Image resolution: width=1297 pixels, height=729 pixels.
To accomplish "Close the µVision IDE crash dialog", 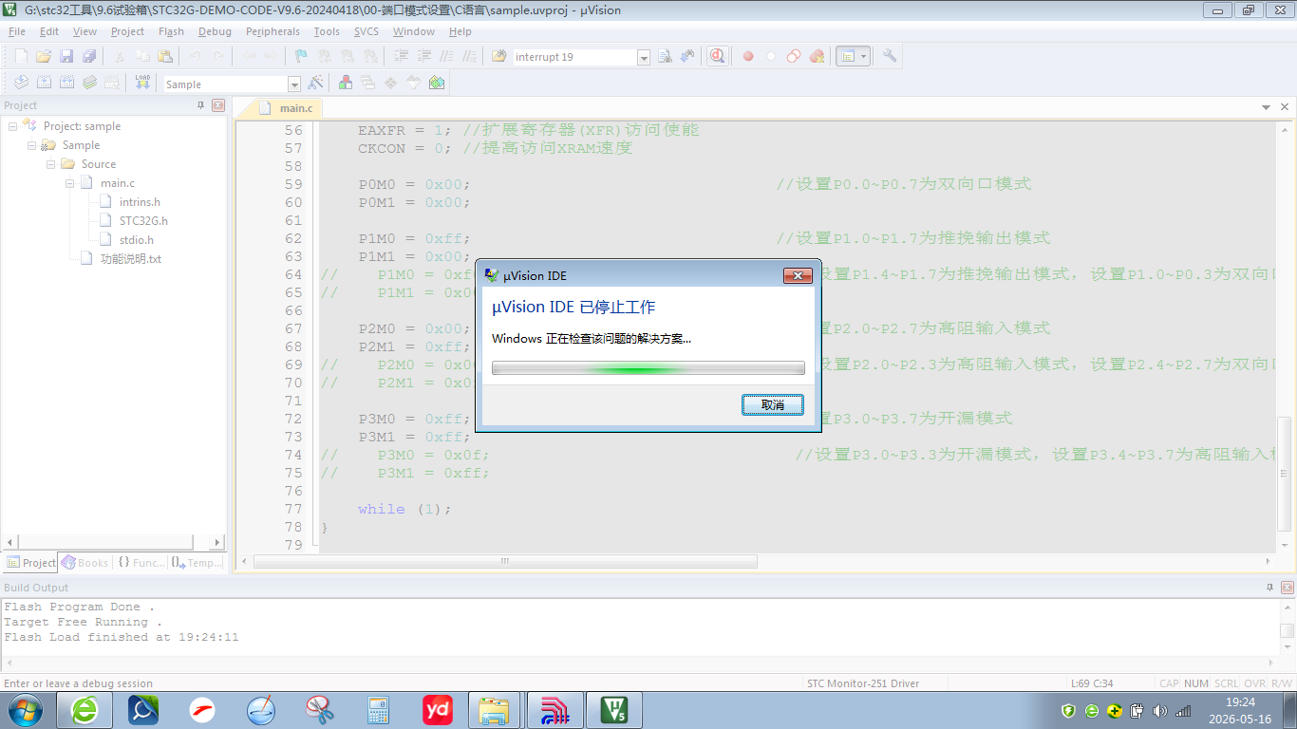I will (x=798, y=275).
